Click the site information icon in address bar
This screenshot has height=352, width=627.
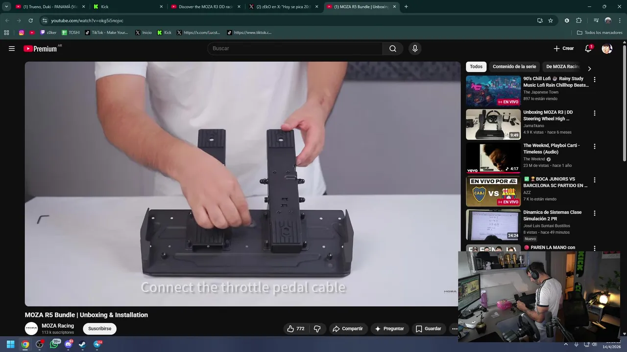(45, 21)
